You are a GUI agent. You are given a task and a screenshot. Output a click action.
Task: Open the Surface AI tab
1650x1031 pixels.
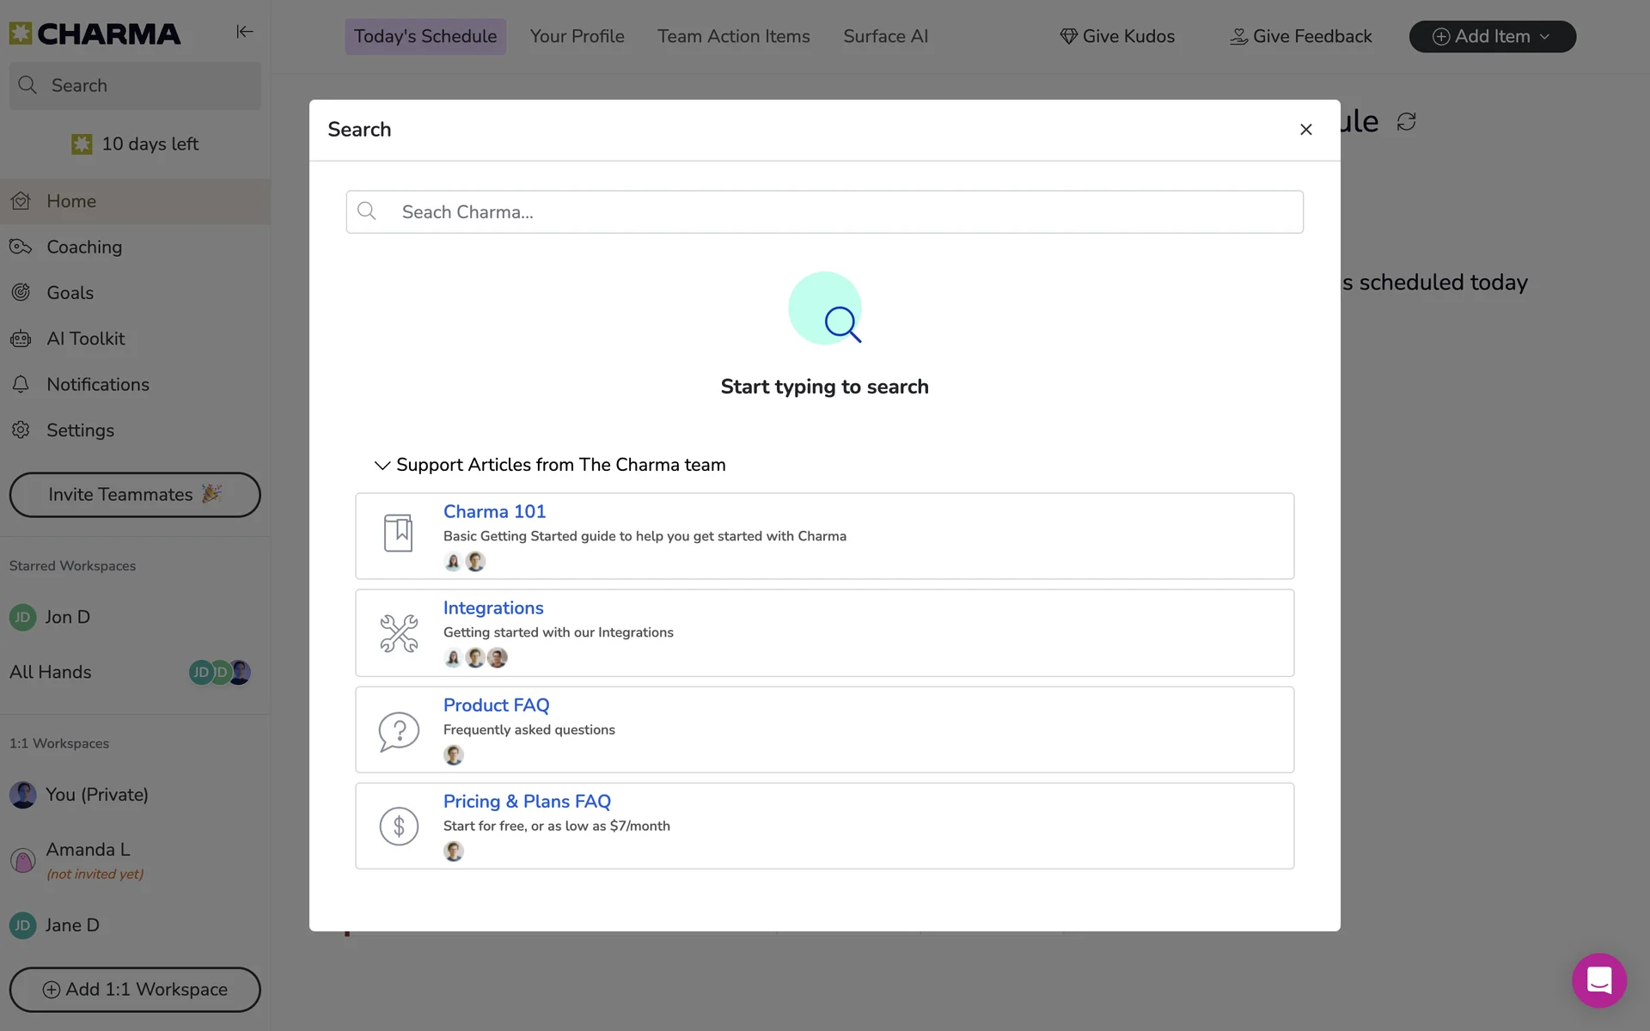pos(885,36)
